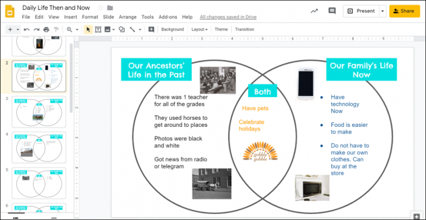
Task: Click the Photos were black and white text
Action: [178, 142]
